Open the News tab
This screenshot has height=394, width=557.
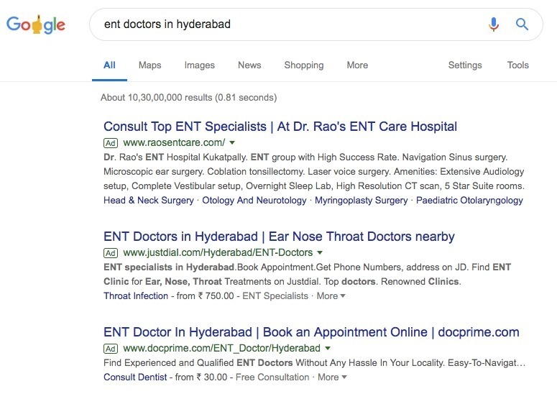(249, 65)
